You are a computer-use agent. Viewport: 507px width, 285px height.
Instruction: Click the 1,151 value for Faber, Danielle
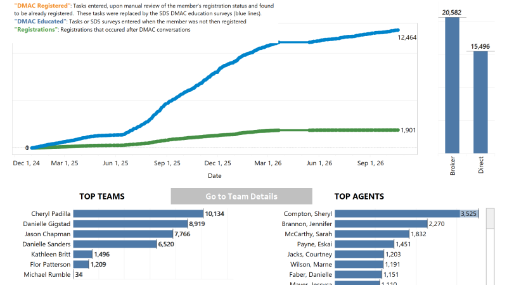(391, 274)
